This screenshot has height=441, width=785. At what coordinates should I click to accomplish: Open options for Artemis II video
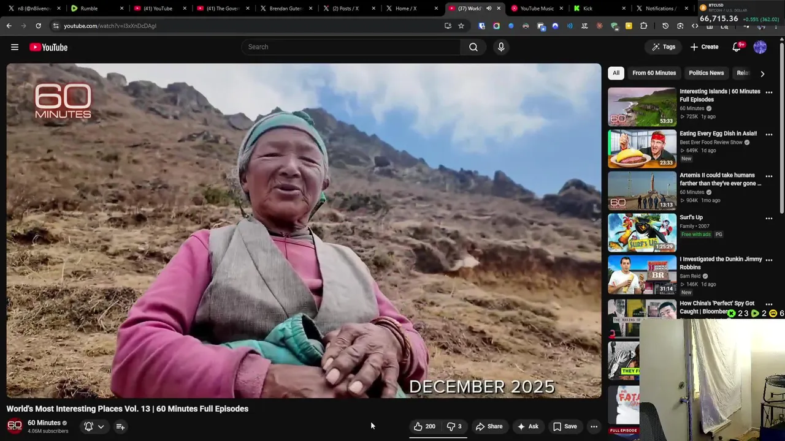tap(769, 176)
